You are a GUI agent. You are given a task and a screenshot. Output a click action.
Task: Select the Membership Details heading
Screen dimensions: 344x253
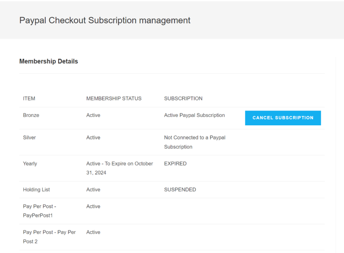coord(49,61)
